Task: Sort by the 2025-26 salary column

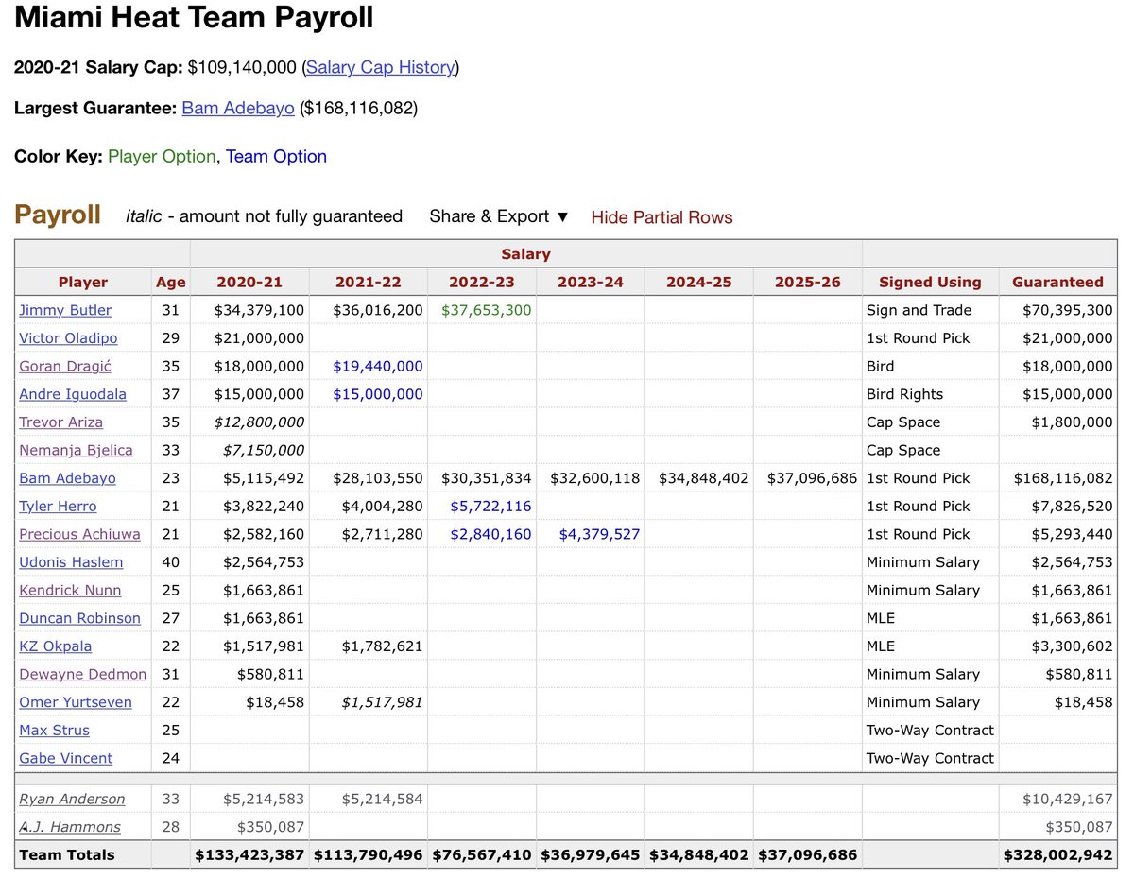Action: point(808,282)
